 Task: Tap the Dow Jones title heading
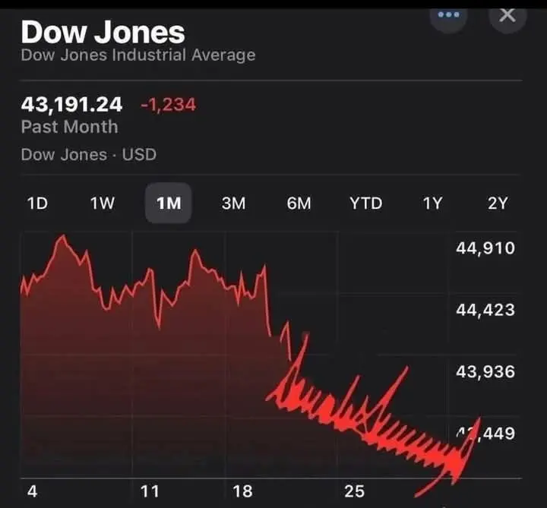[103, 32]
